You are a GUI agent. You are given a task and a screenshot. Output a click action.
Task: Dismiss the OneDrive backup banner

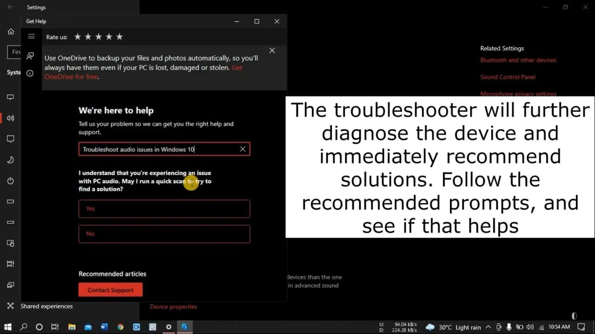point(272,51)
